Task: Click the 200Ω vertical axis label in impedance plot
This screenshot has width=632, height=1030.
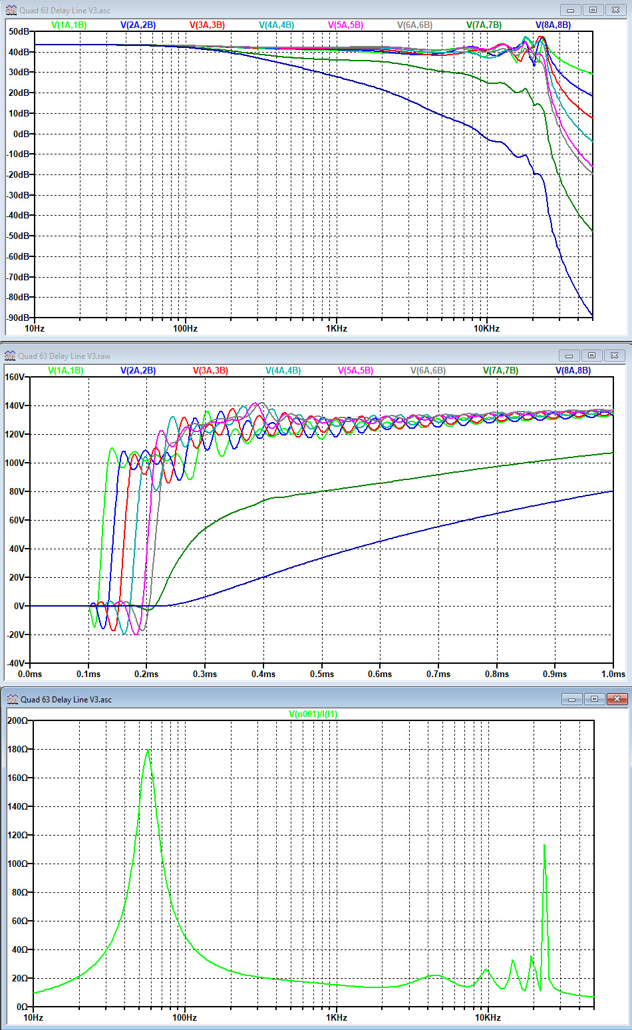Action: tap(17, 720)
